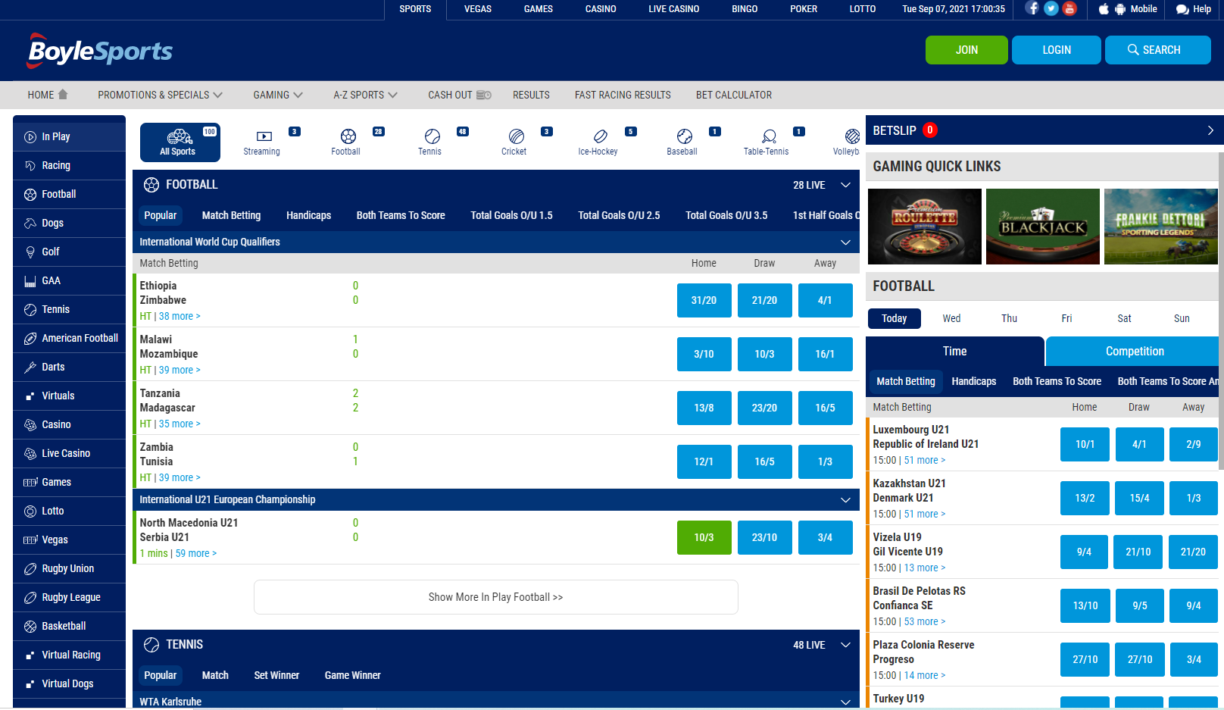The height and width of the screenshot is (710, 1224).
Task: Open the Facebook icon in top bar
Action: coord(1032,8)
